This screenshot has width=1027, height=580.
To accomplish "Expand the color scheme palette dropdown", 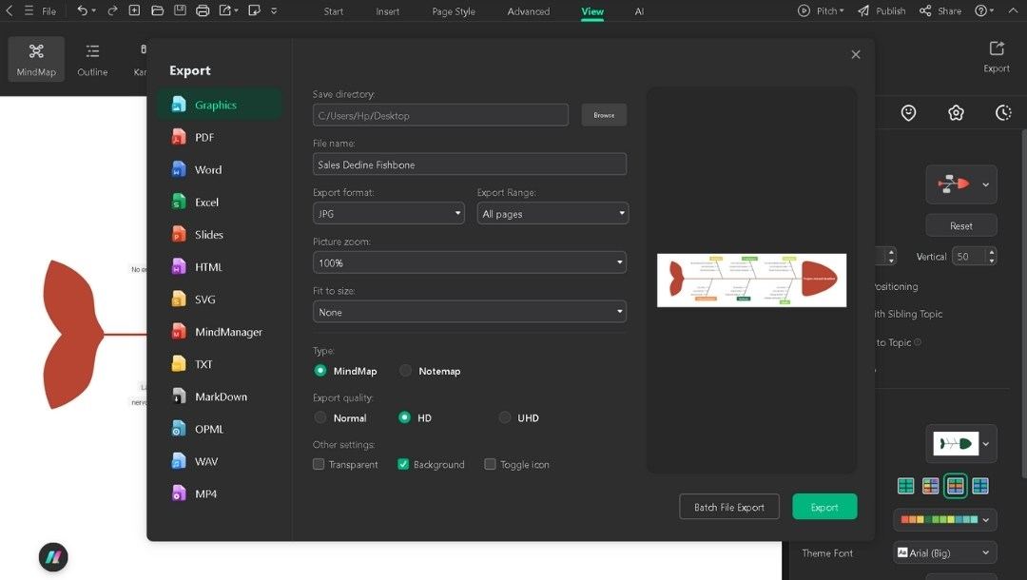I will (944, 520).
